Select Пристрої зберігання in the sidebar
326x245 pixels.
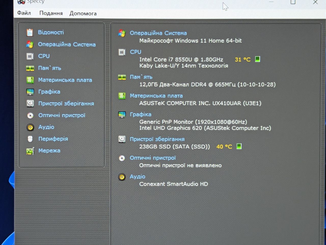coord(66,103)
